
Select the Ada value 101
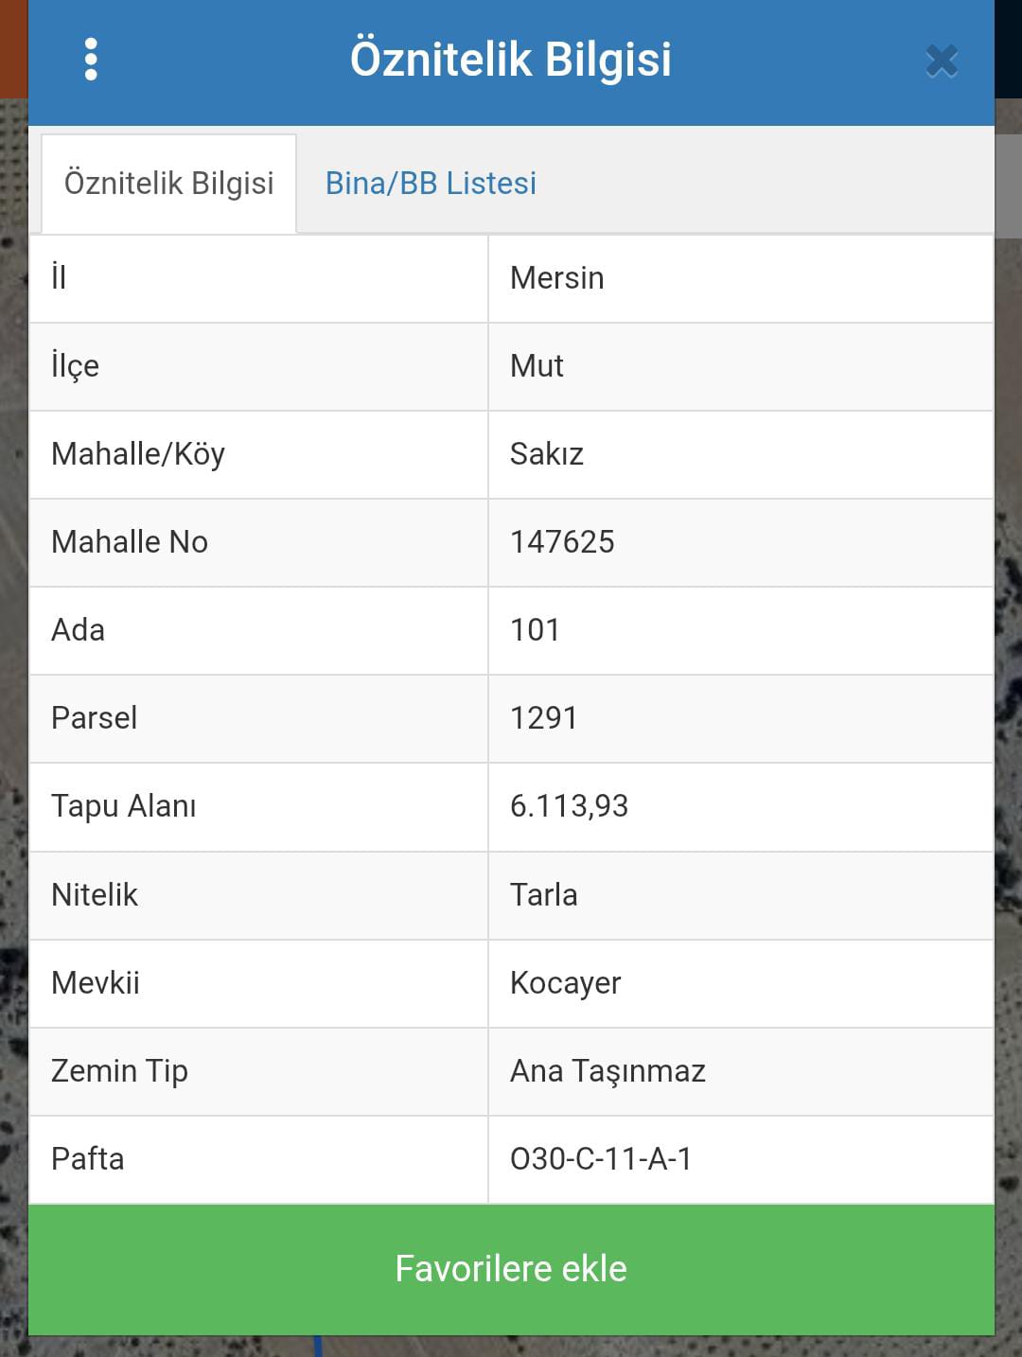535,630
